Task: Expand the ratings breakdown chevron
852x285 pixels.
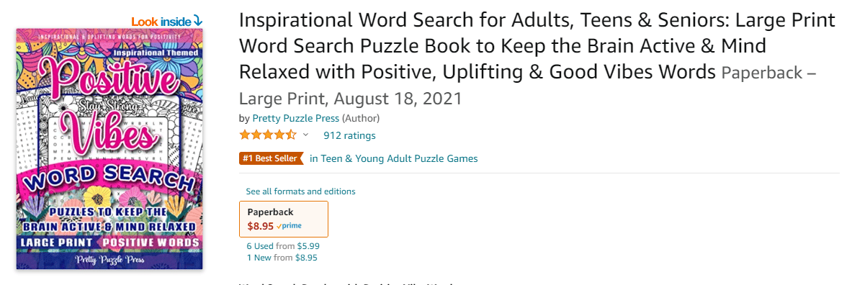Action: tap(305, 135)
